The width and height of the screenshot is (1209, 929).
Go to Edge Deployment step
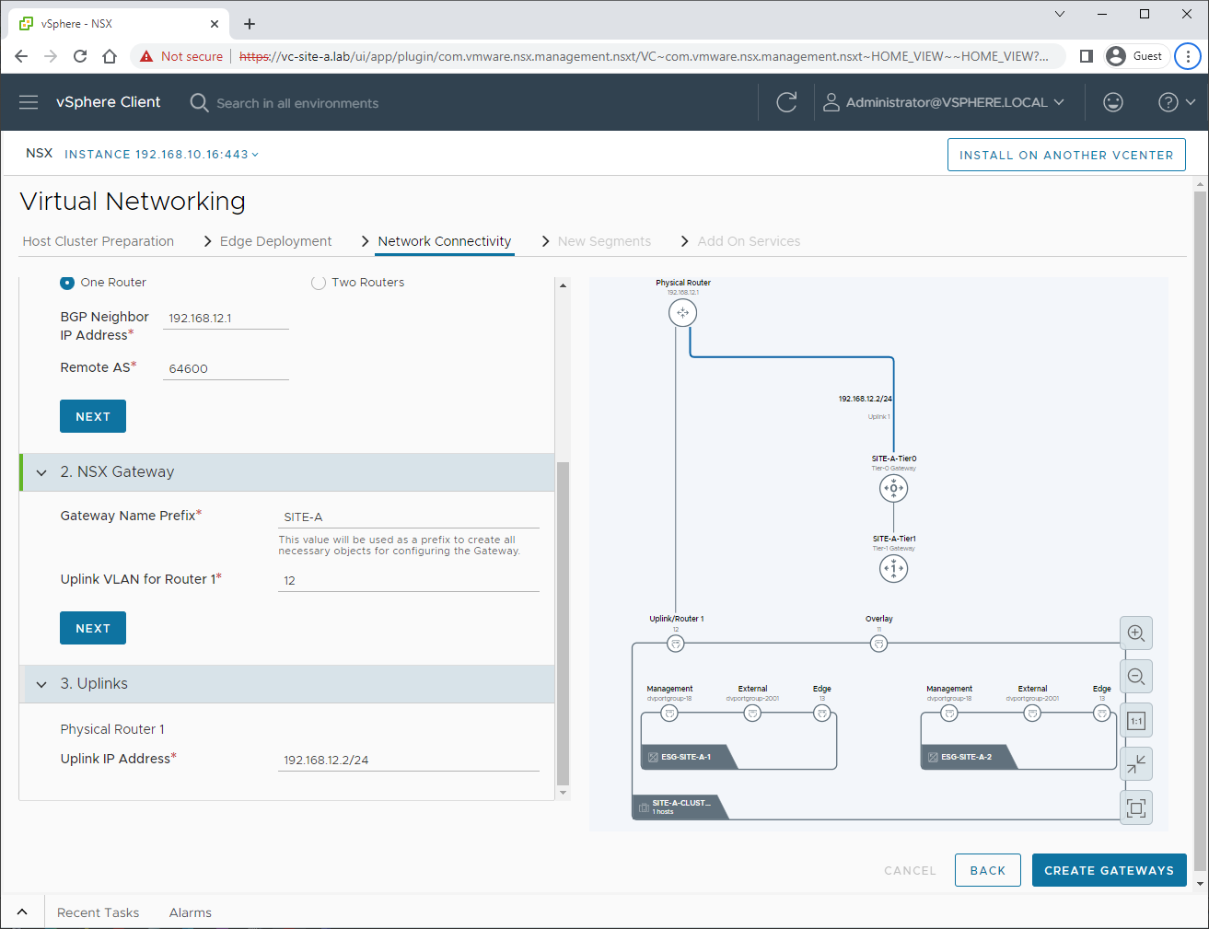pyautogui.click(x=275, y=241)
